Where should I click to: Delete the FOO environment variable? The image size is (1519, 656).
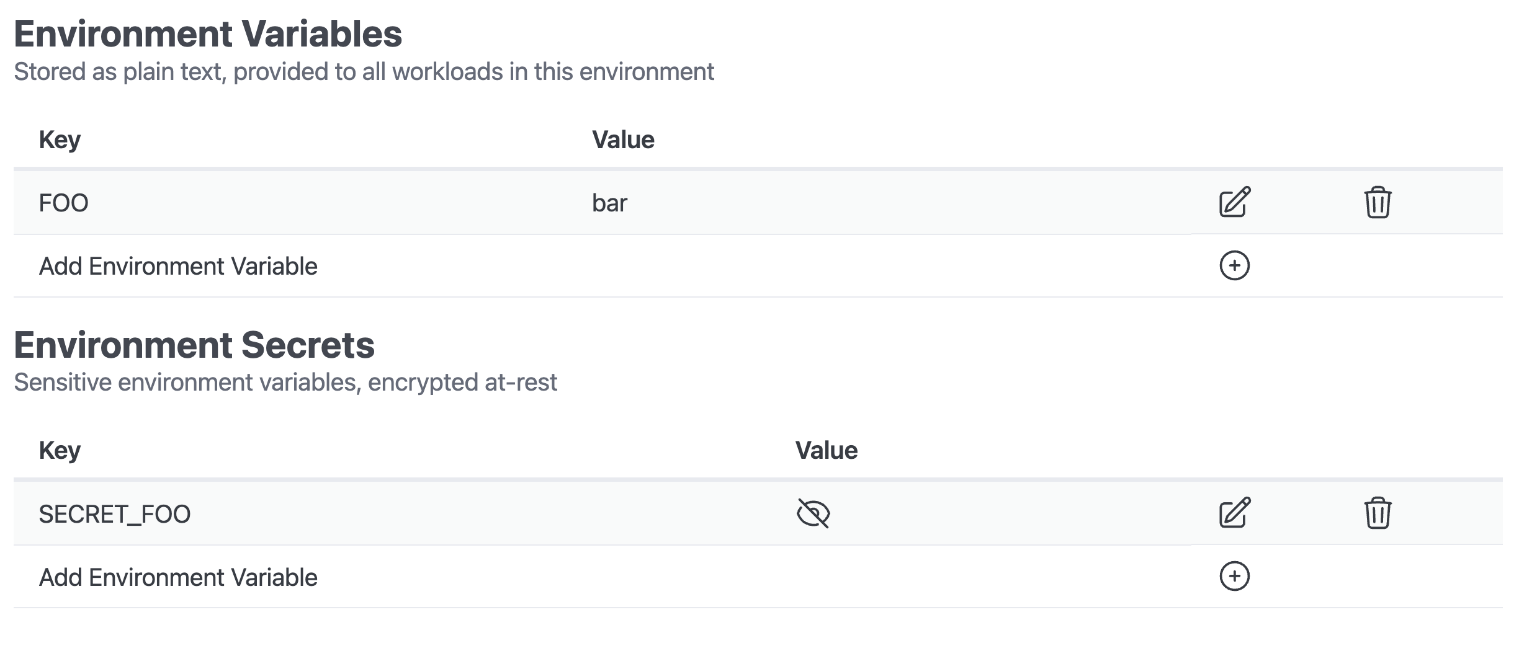(1378, 202)
